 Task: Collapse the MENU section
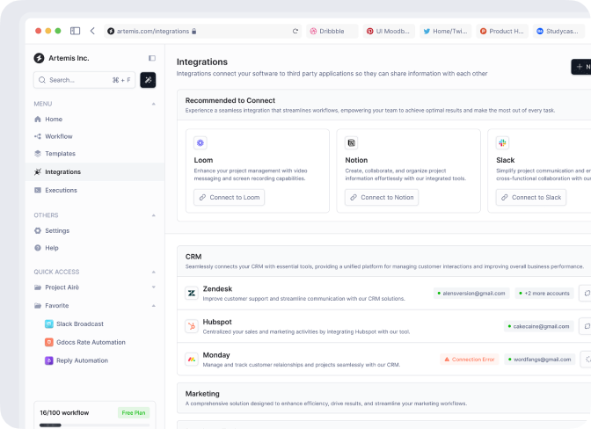(153, 104)
